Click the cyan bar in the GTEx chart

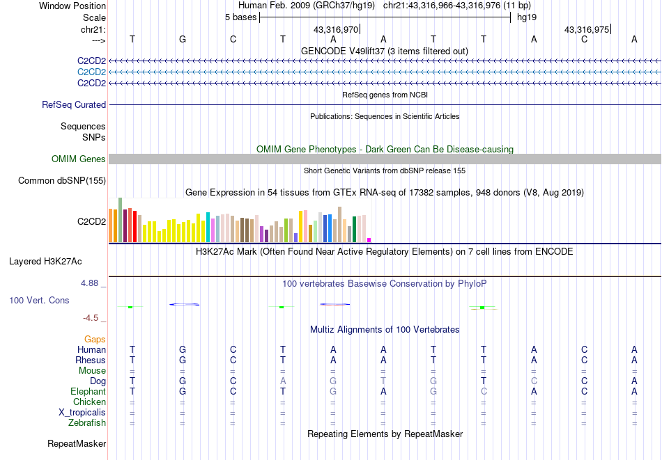click(208, 228)
